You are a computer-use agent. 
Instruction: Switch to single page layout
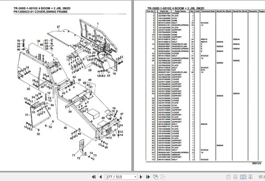(x=228, y=177)
